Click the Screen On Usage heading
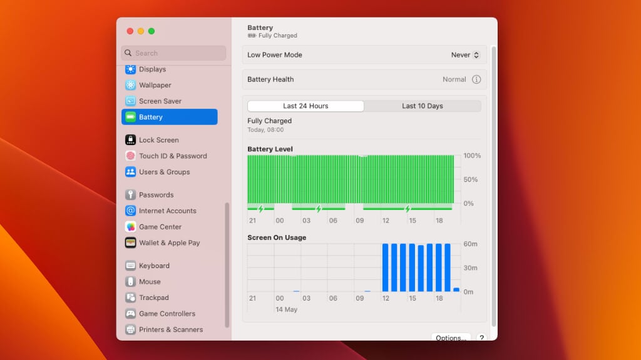This screenshot has height=360, width=641. click(277, 237)
